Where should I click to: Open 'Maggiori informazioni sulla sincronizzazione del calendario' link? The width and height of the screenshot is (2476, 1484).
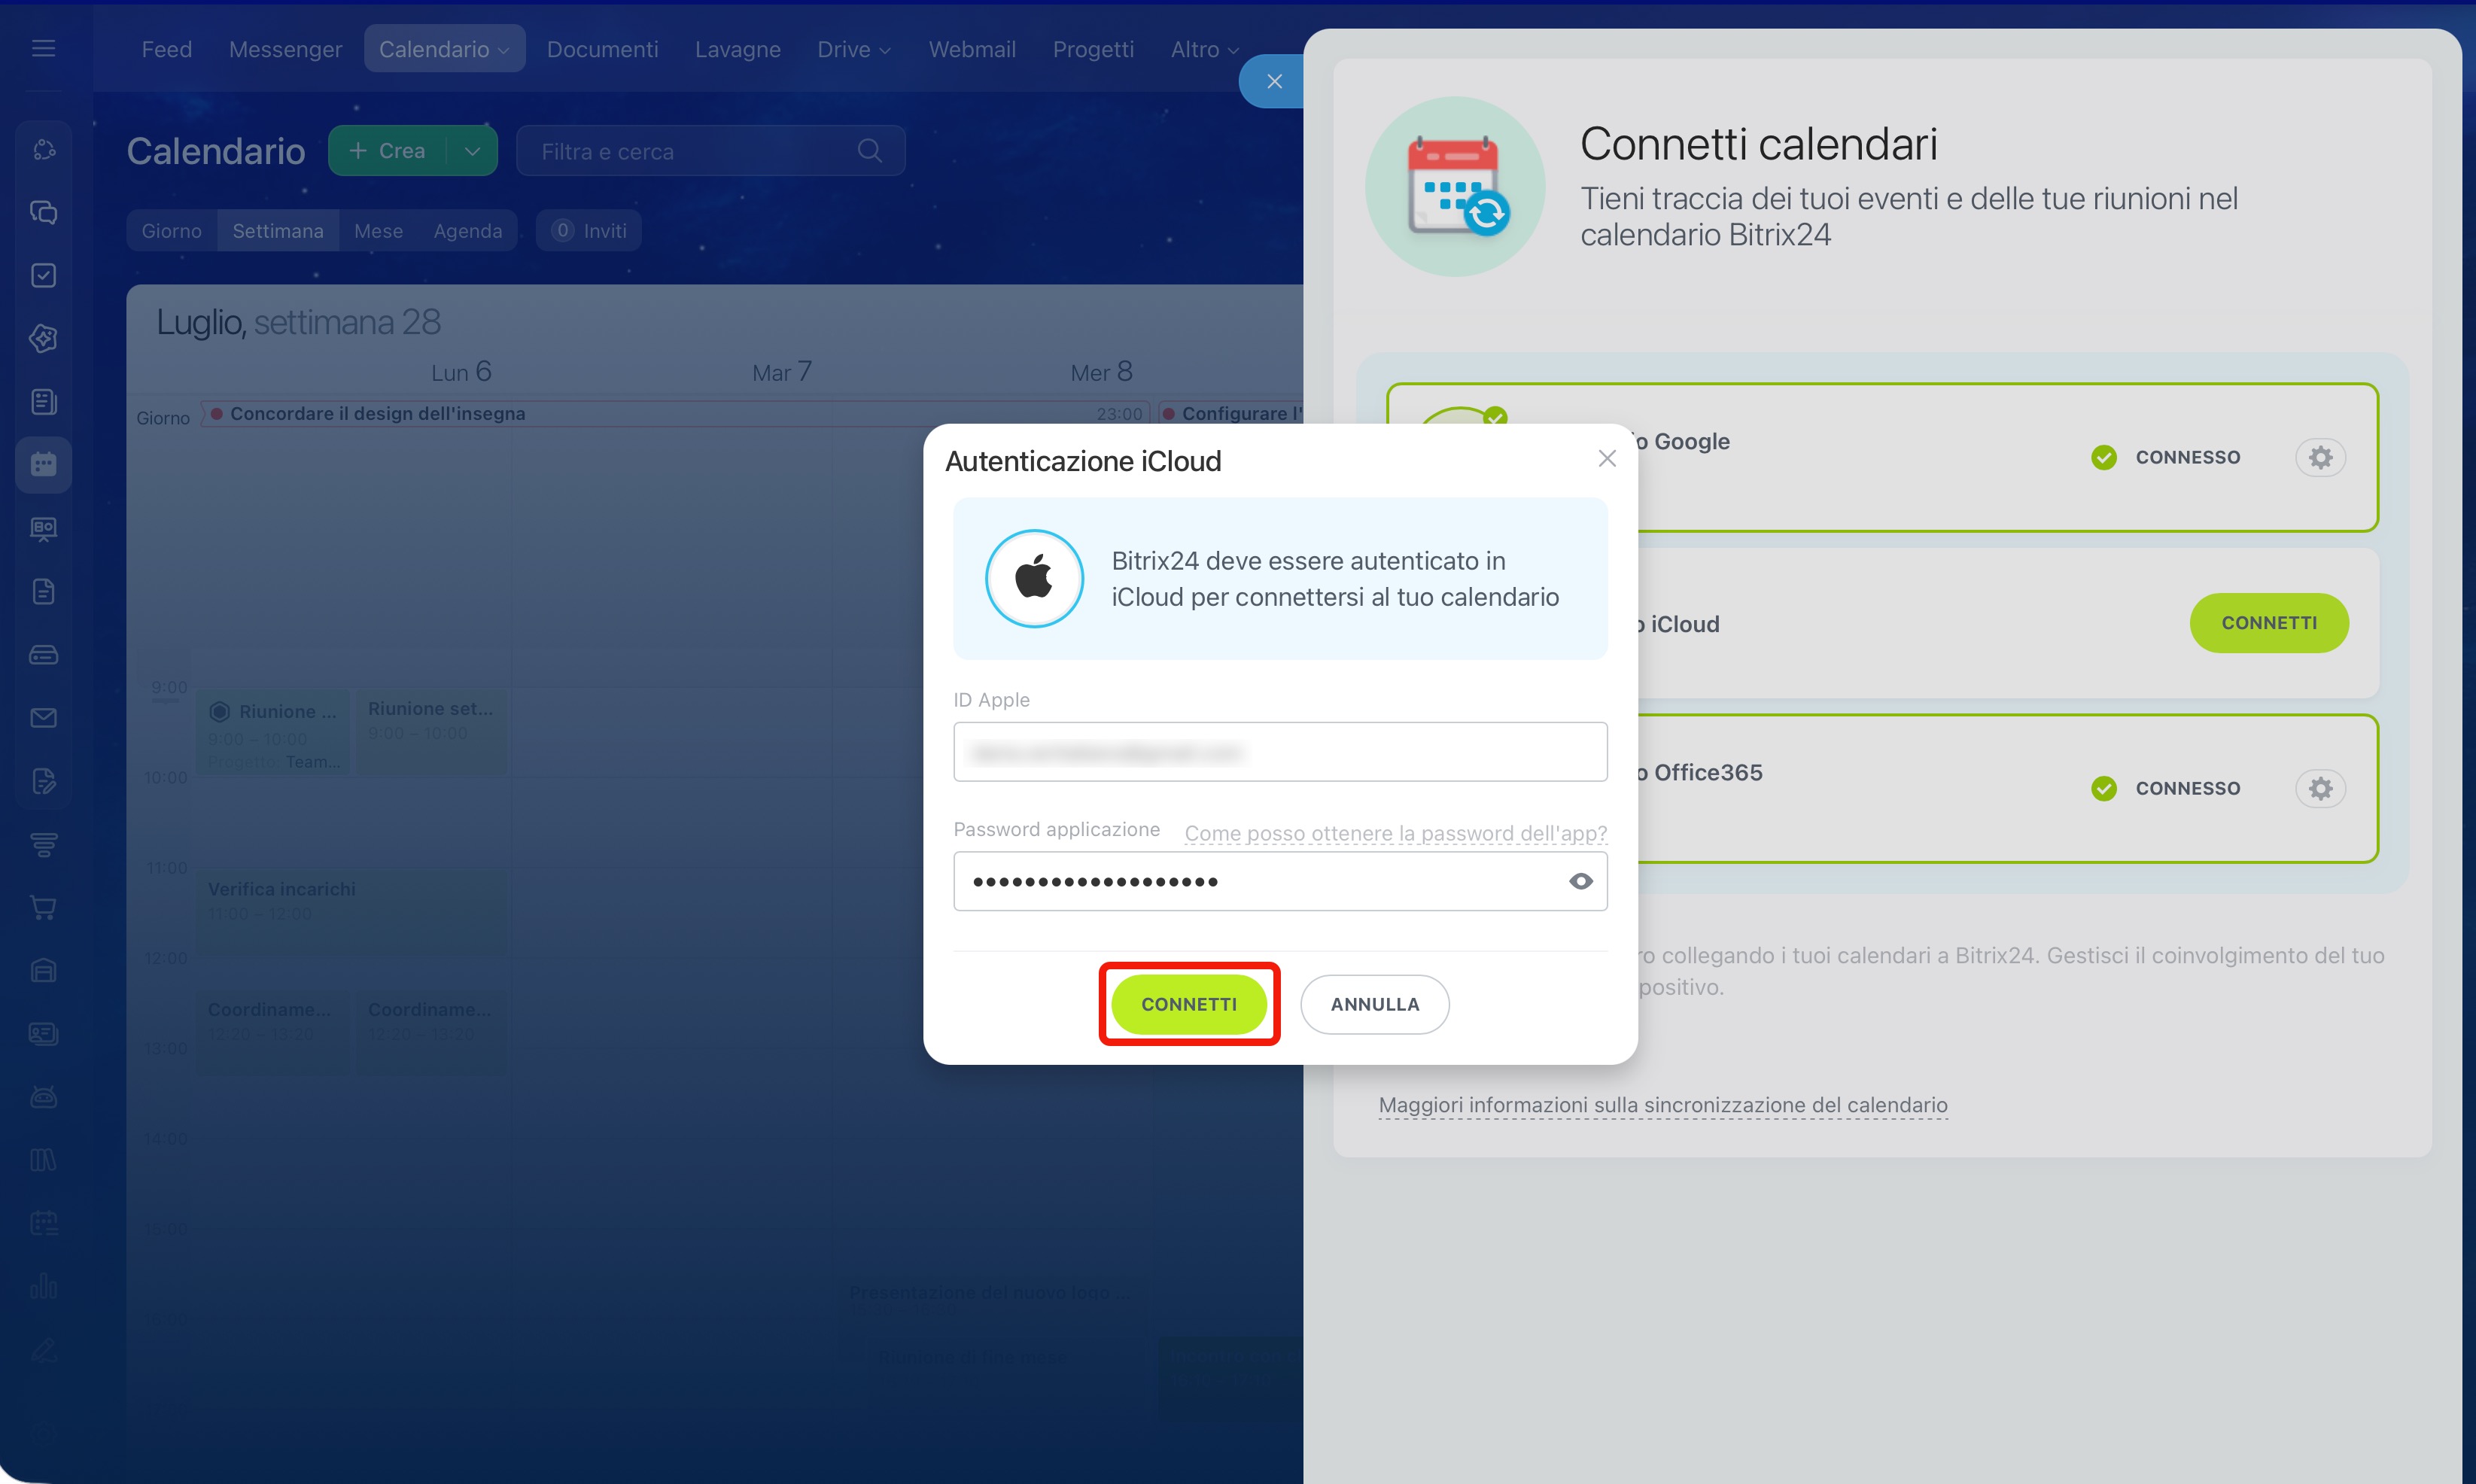tap(1663, 1105)
